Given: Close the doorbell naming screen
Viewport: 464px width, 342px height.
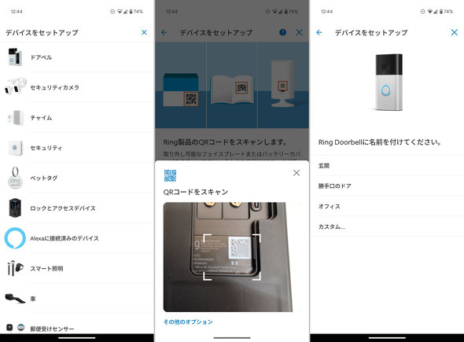Looking at the screenshot, I should click(455, 32).
